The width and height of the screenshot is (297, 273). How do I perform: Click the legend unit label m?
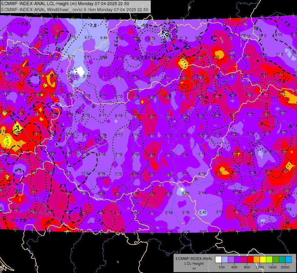coord(194,269)
